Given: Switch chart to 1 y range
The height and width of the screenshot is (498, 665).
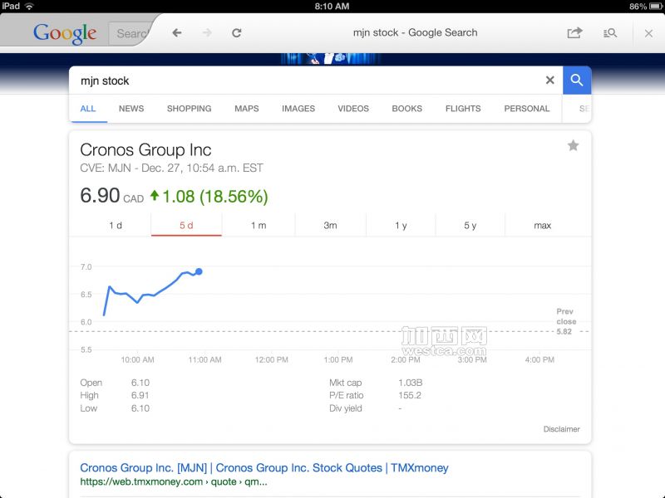Looking at the screenshot, I should coord(401,226).
